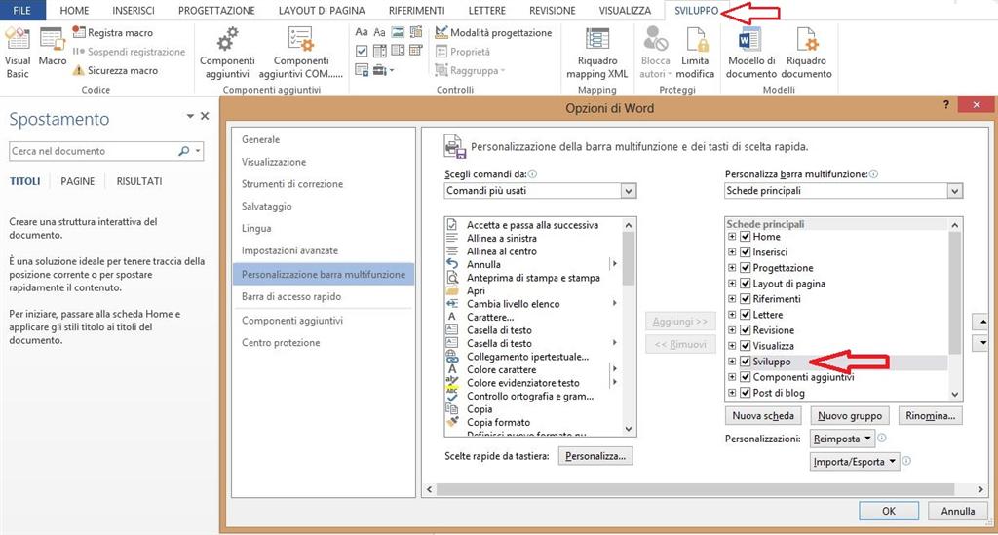
Task: Click the Nuovo gruppo button
Action: (x=850, y=416)
